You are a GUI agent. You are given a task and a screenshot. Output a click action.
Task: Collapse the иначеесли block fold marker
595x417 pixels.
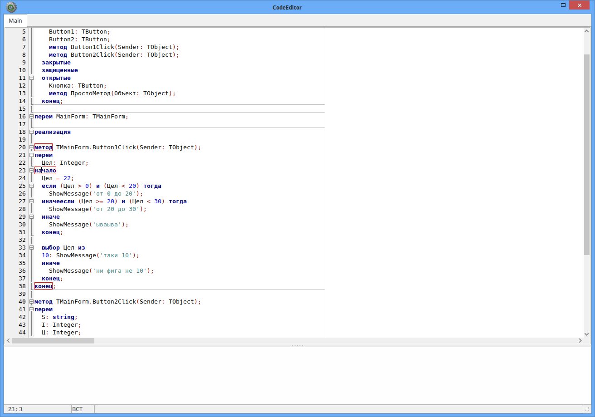tap(31, 201)
